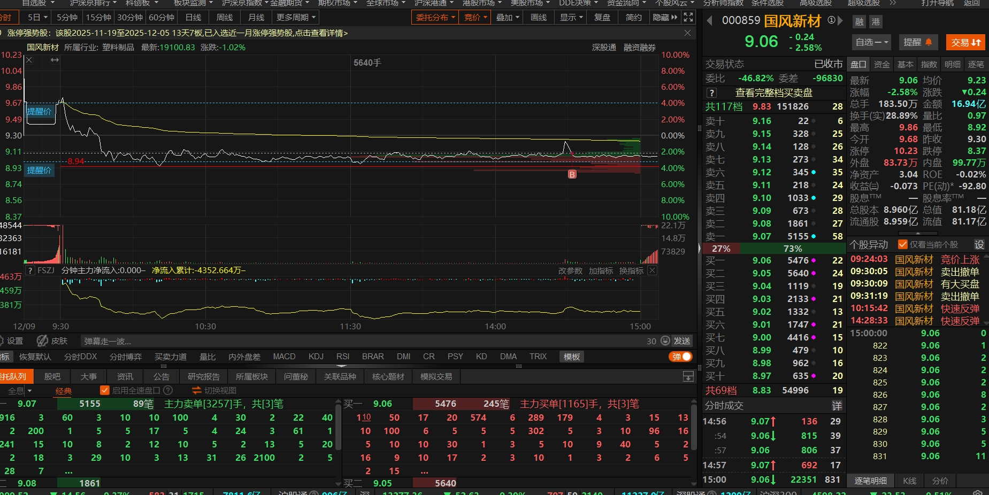
Task: Open the 融 margin trading badge
Action: pyautogui.click(x=859, y=22)
